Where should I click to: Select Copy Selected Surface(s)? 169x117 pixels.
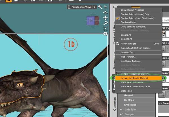click(134, 27)
